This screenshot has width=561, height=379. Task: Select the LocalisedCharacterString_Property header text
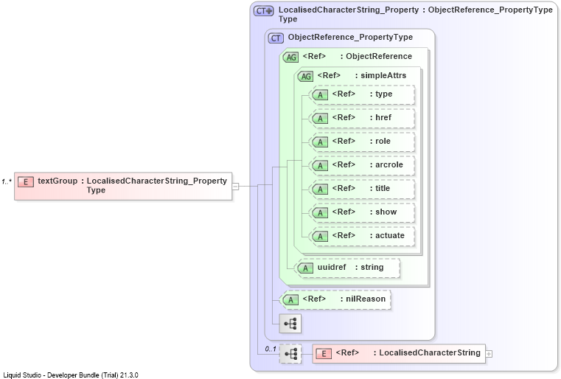click(349, 10)
